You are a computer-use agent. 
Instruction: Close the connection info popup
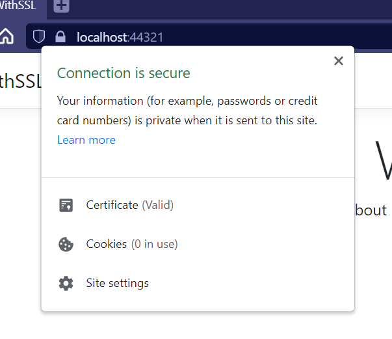tap(339, 61)
